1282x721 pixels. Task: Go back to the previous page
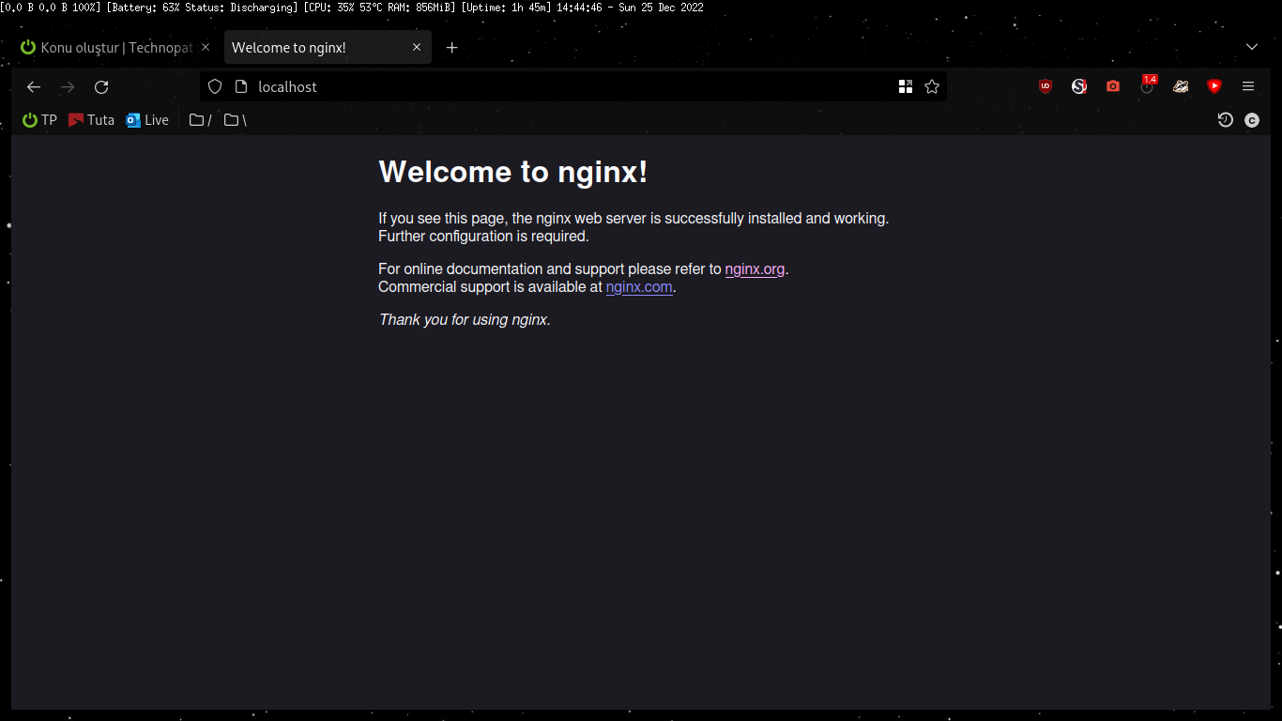coord(34,87)
